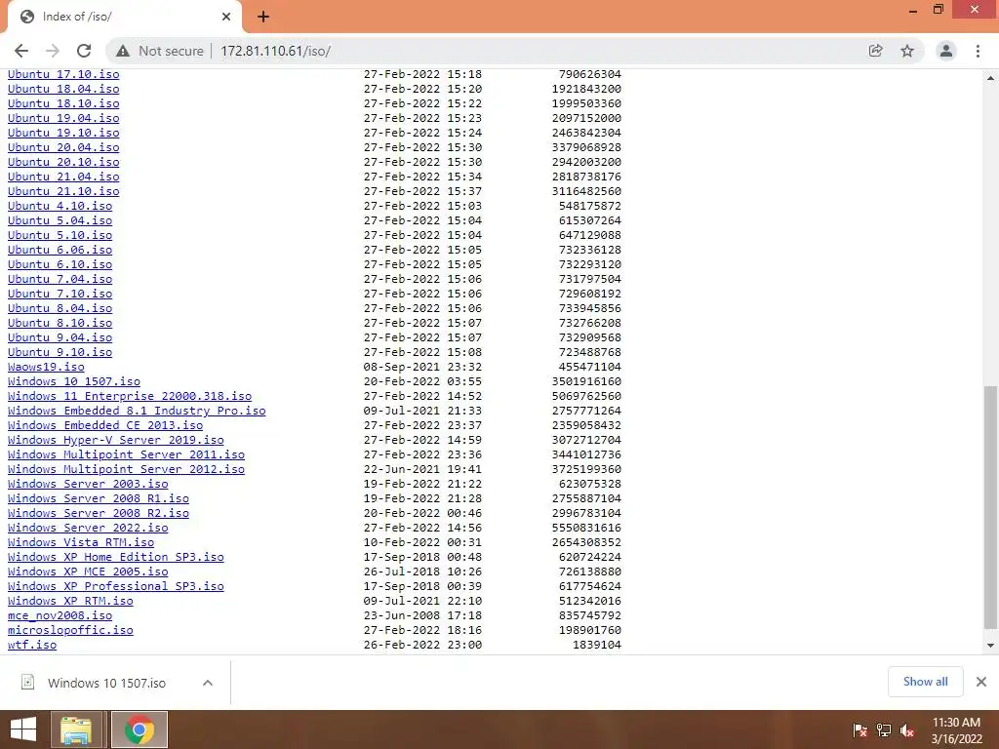The height and width of the screenshot is (749, 999).
Task: Download Ubuntu_18.04.iso
Action: (63, 89)
